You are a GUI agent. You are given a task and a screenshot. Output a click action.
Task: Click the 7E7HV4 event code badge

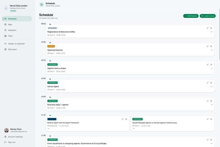coord(13,11)
